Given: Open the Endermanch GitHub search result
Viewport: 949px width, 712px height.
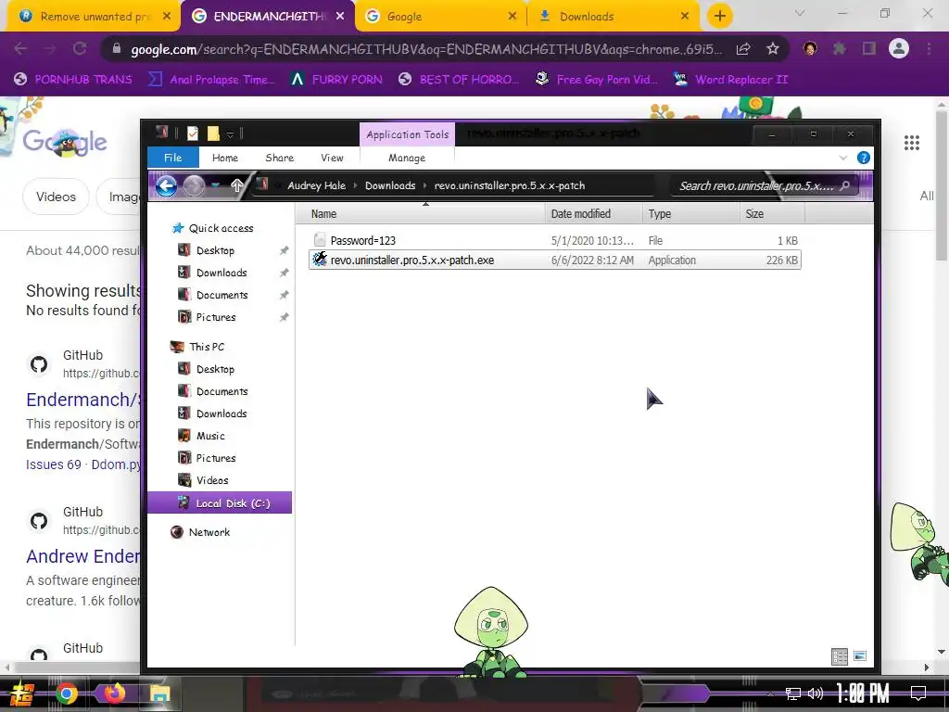Looking at the screenshot, I should coord(82,400).
